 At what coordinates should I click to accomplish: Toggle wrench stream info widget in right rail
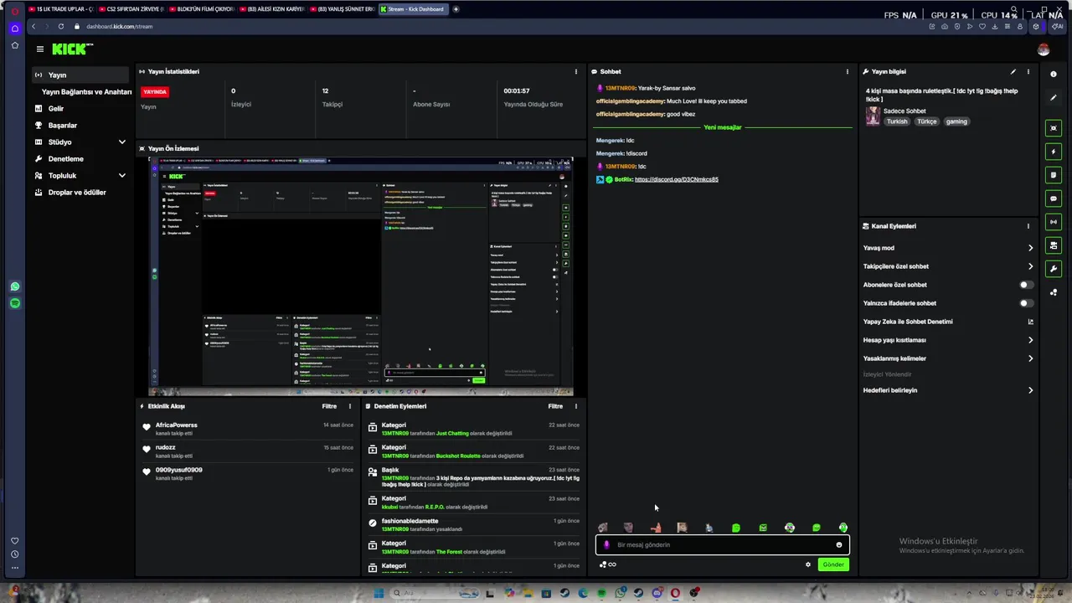[x=1054, y=269]
